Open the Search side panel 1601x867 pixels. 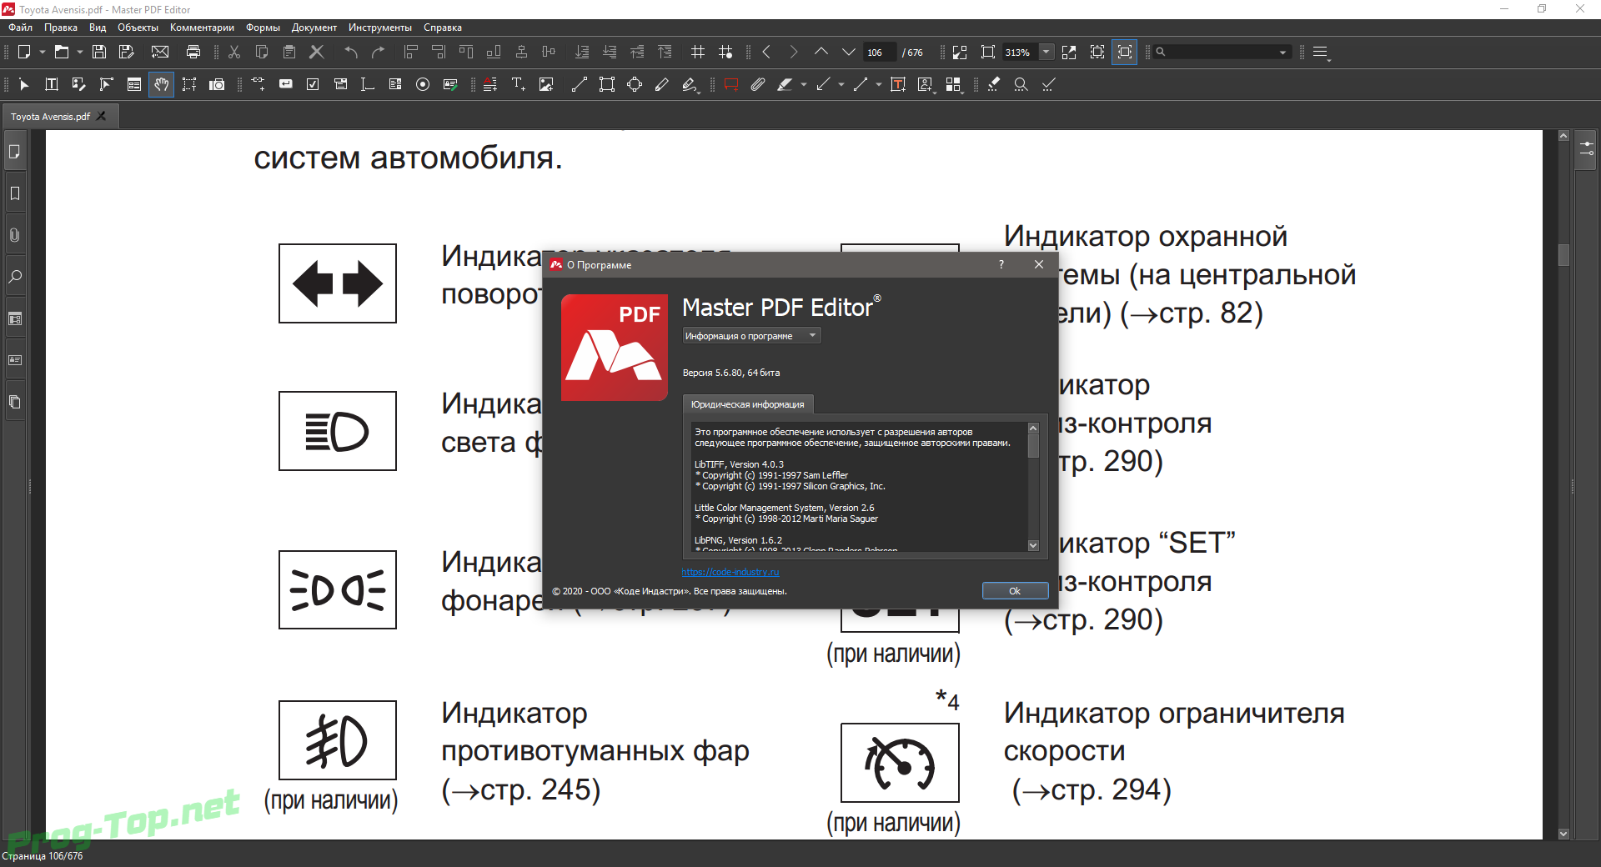point(14,277)
